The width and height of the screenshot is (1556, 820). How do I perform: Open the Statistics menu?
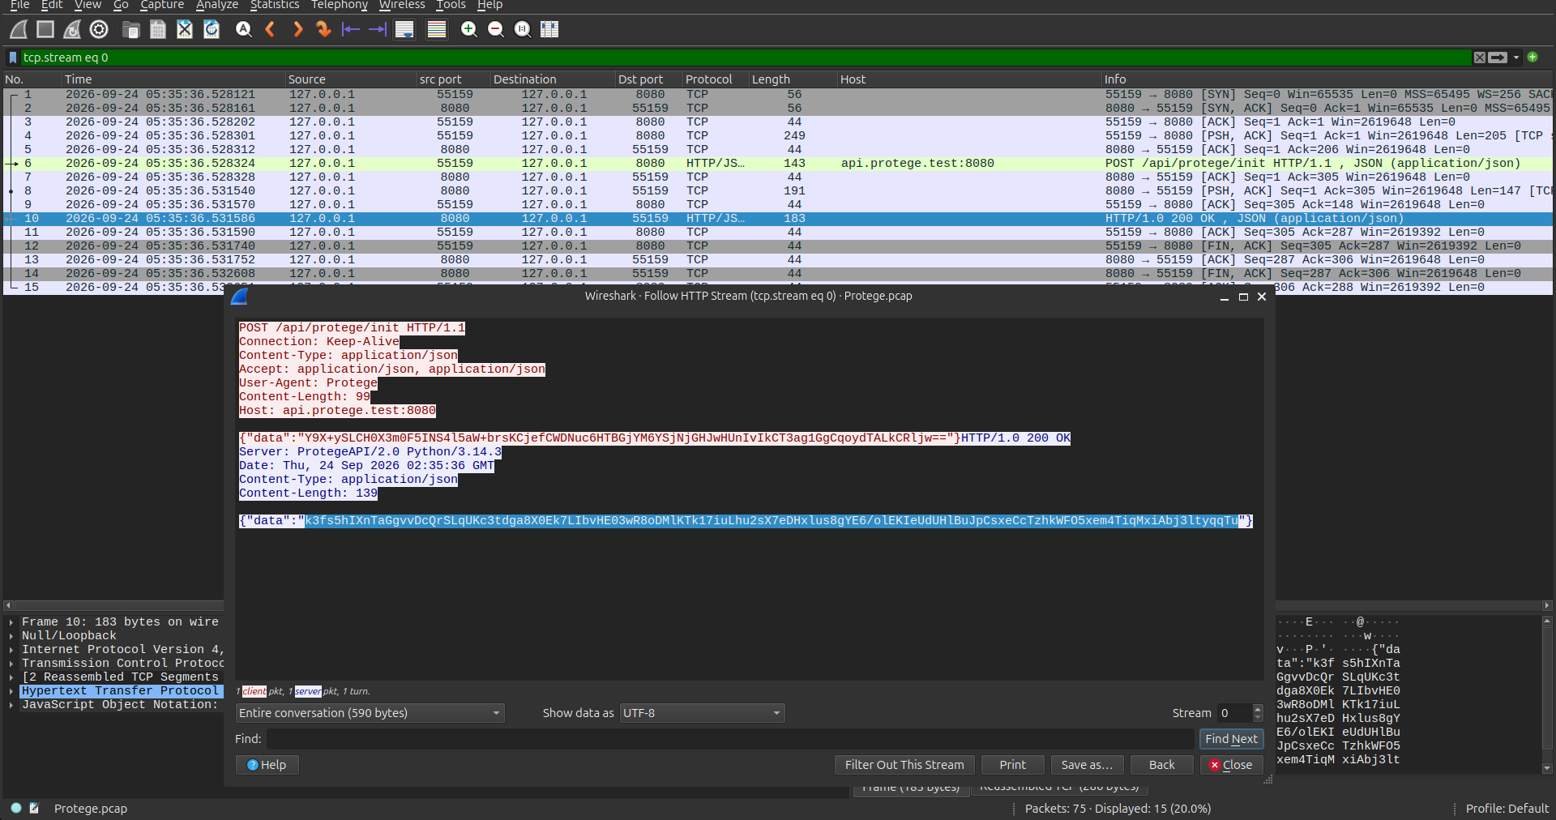pyautogui.click(x=274, y=5)
